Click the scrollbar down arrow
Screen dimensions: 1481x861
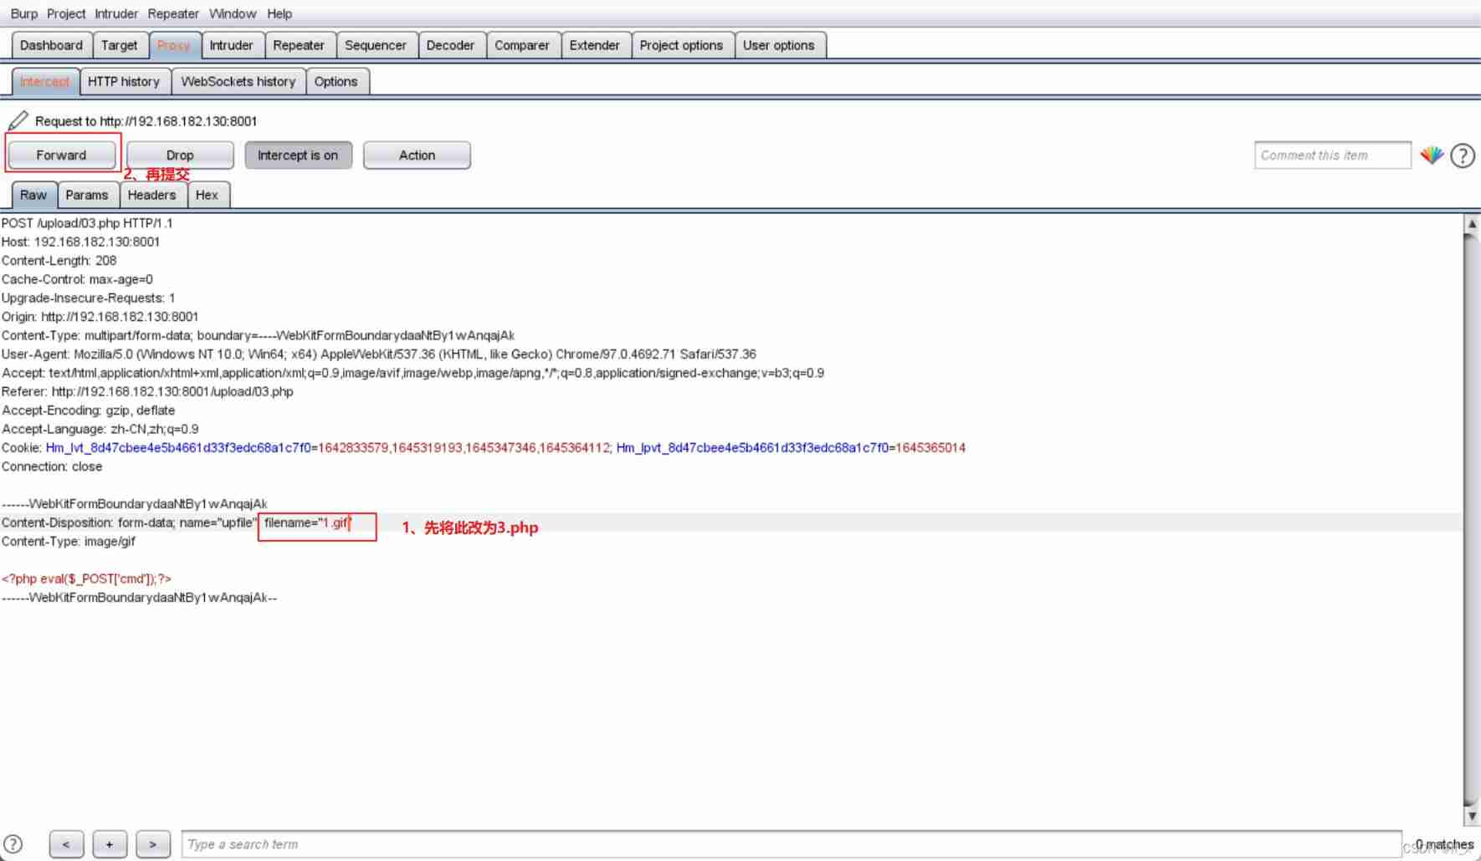tap(1471, 816)
